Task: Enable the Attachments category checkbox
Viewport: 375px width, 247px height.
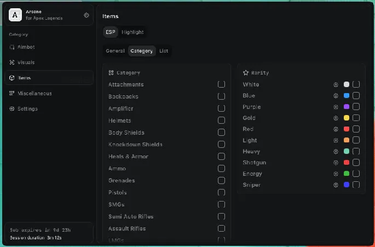Action: point(221,84)
